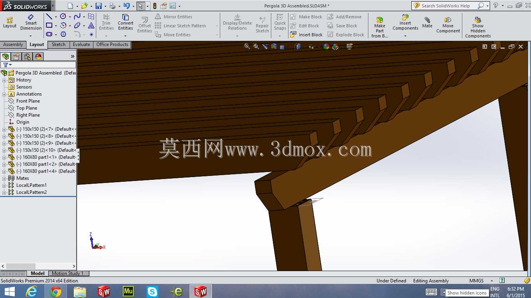Screen dimensions: 531x298
Task: Select the sketch Text tool
Action: point(91,25)
